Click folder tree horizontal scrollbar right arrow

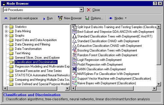pyautogui.click(x=67, y=88)
